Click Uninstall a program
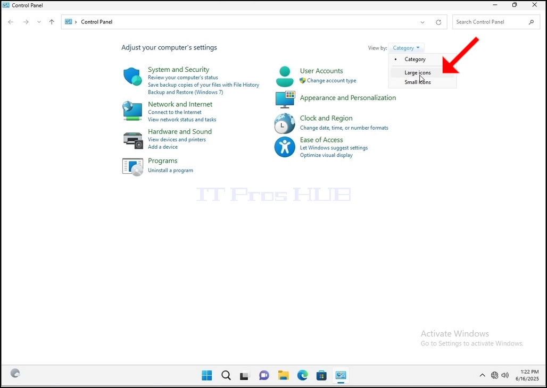Image resolution: width=547 pixels, height=388 pixels. 170,171
